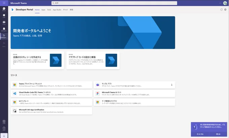Open the Help icon in the sidebar
Viewport: 229px width, 138px height.
click(4, 129)
